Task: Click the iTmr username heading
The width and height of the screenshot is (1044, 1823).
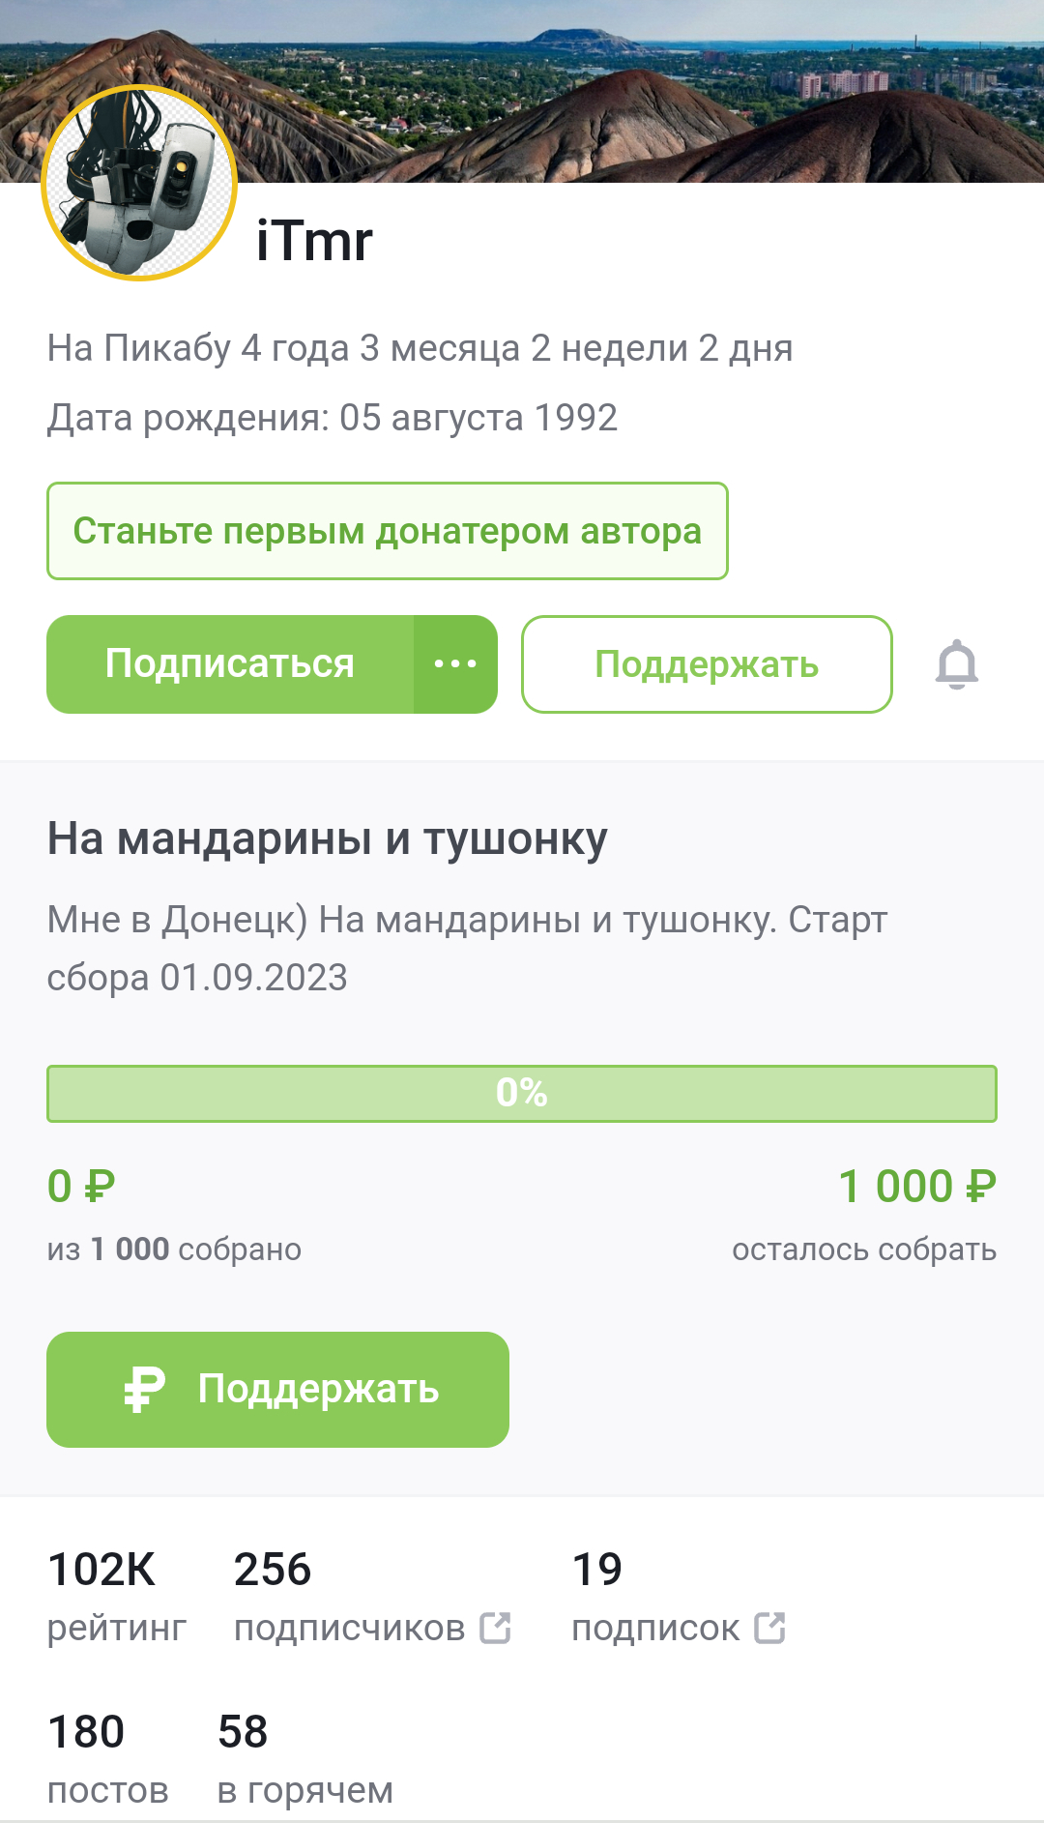Action: (314, 241)
